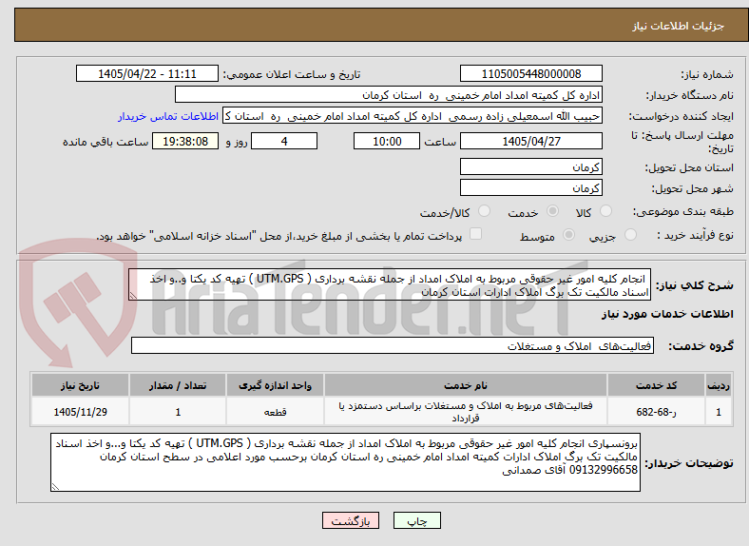
Task: Click the شرح کلی نیاز text area
Action: coord(390,284)
